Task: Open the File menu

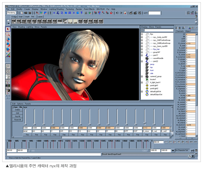Action: click(x=8, y=9)
